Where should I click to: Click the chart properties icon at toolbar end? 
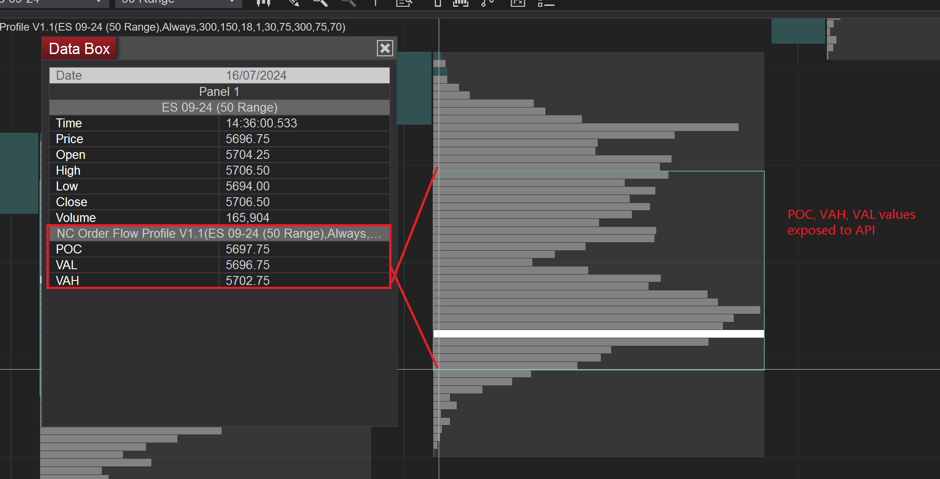(x=546, y=3)
